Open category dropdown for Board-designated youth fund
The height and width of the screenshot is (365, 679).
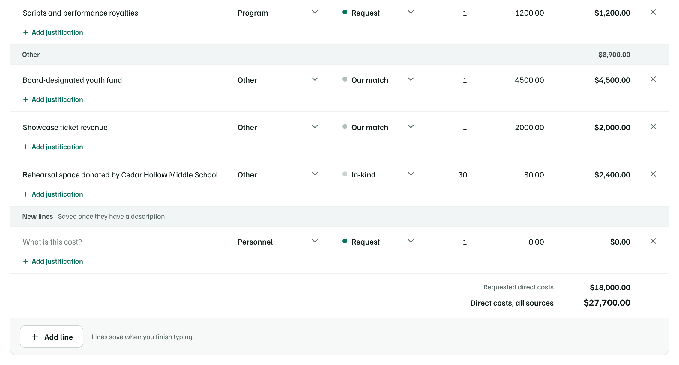tap(278, 80)
